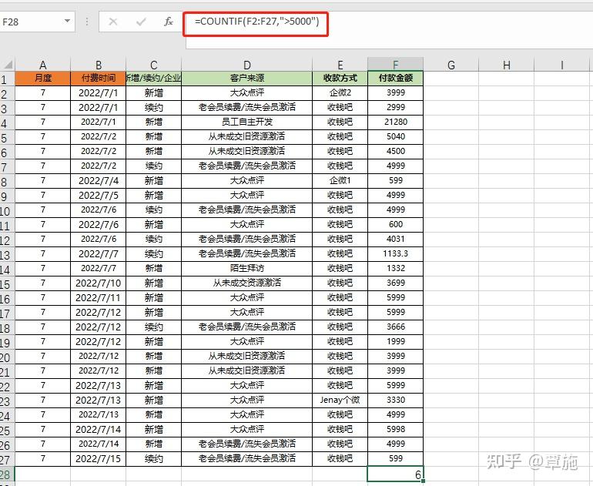Select cell with value 1332
Viewport: 593px width, 486px height.
click(396, 269)
